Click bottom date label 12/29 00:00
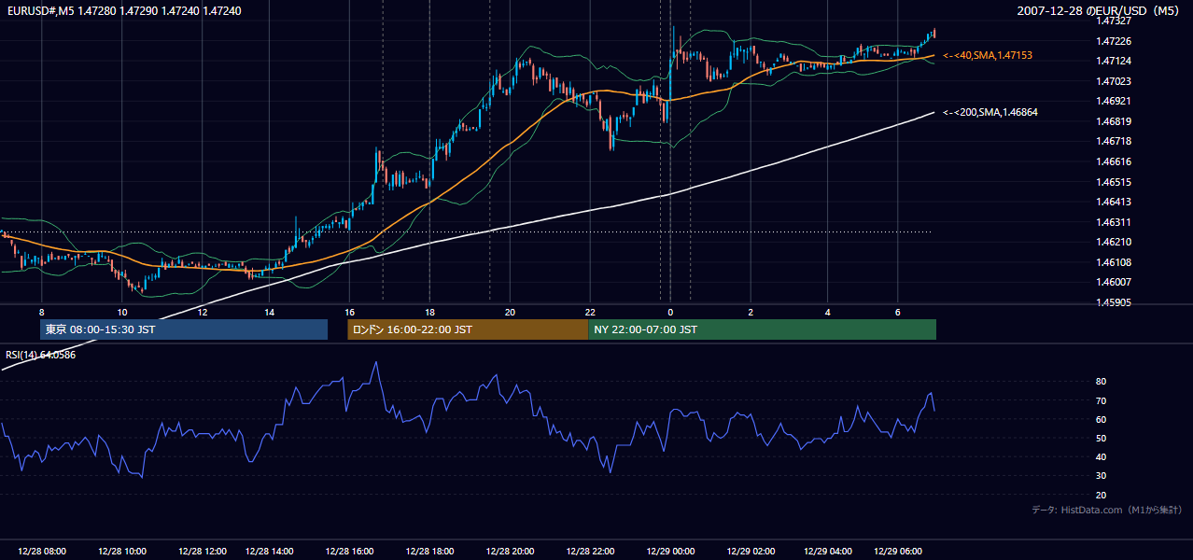Image resolution: width=1193 pixels, height=560 pixels. pyautogui.click(x=670, y=551)
